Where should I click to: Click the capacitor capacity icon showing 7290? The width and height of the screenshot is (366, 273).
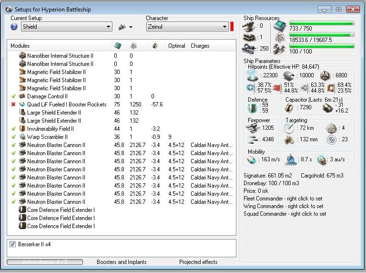(290, 108)
